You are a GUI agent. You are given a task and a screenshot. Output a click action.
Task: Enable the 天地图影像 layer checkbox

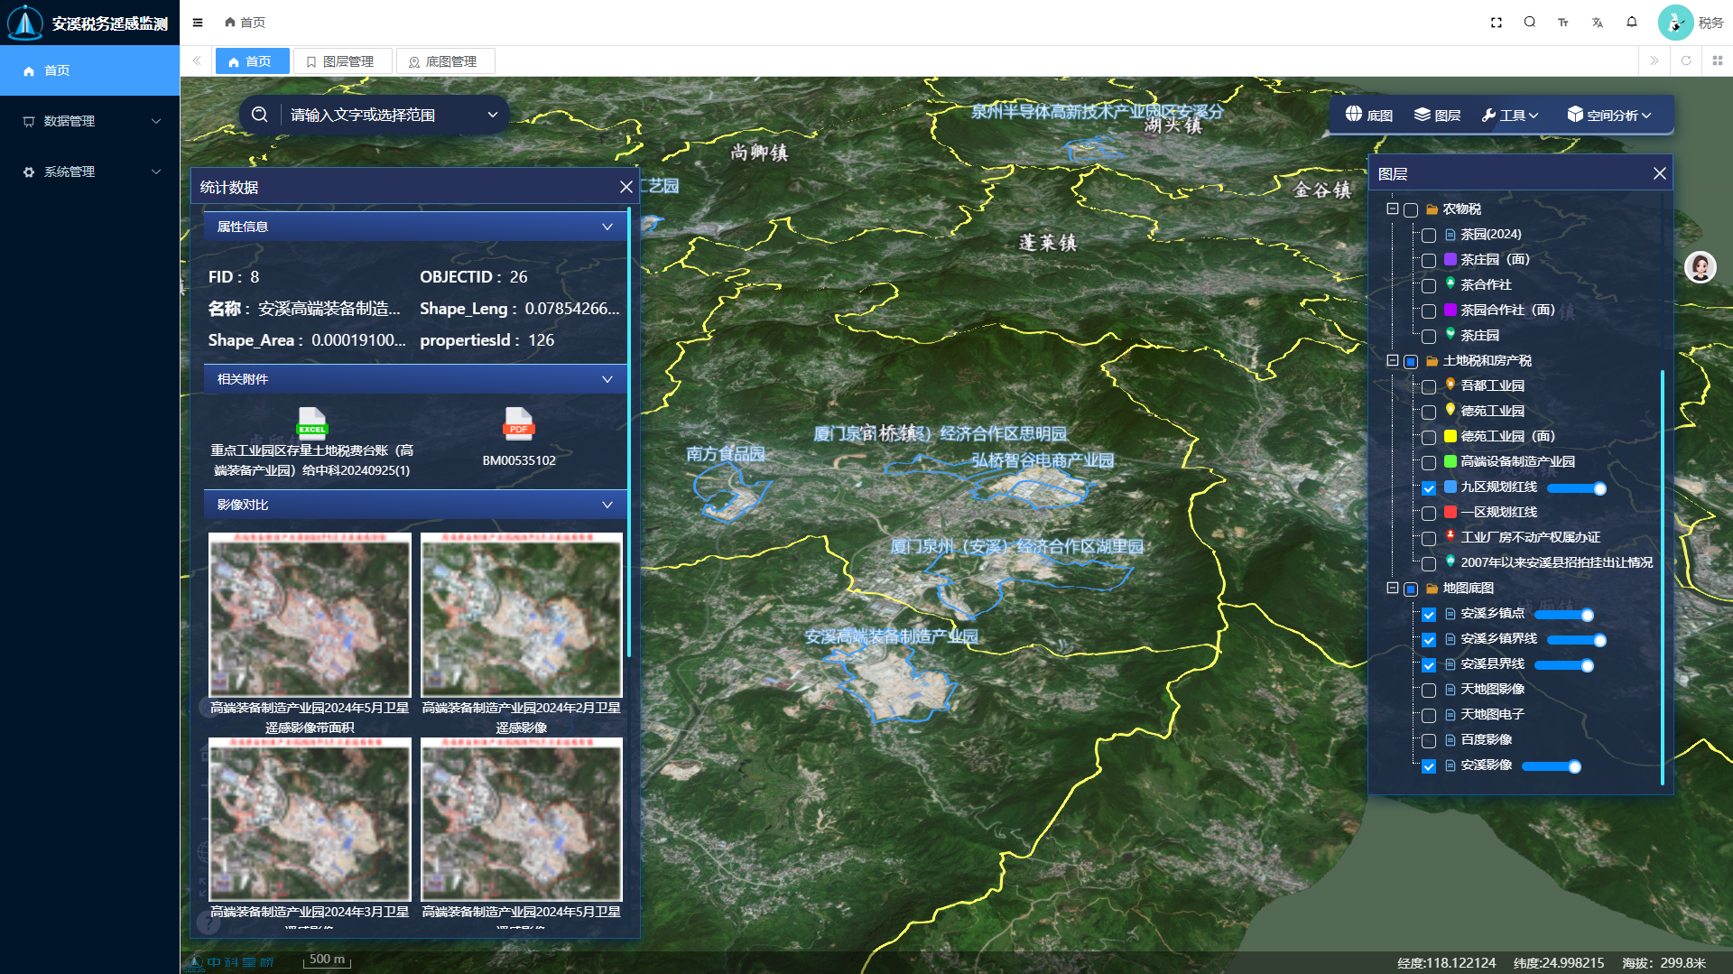[1429, 691]
